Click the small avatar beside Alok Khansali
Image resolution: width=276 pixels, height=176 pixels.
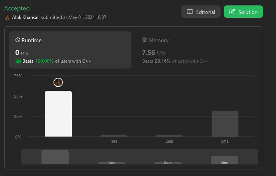[7, 17]
